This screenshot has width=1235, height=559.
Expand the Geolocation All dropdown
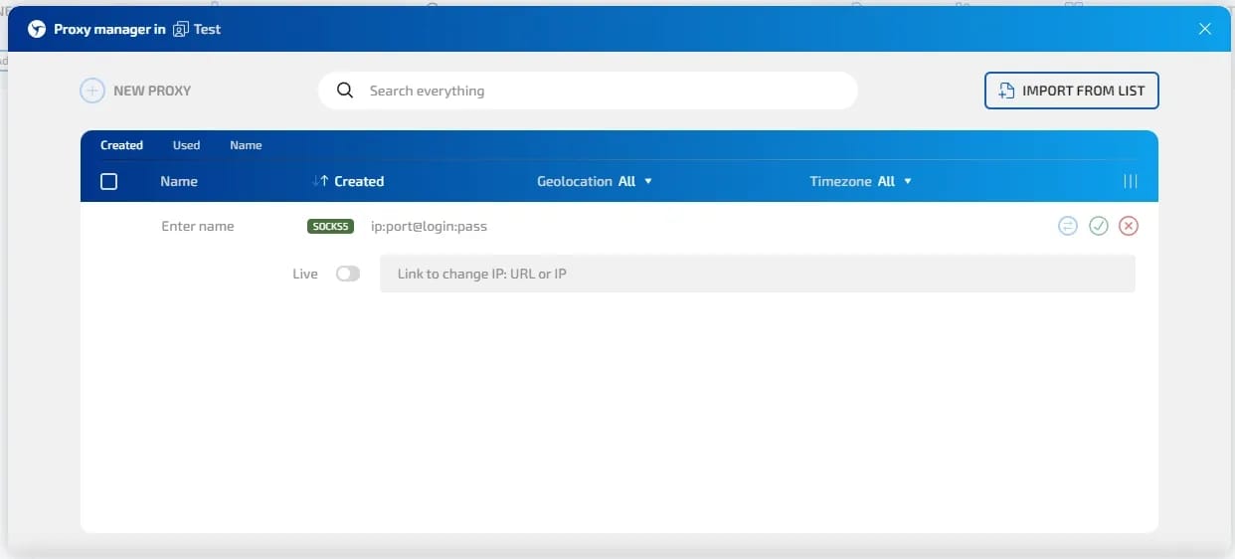click(x=595, y=181)
